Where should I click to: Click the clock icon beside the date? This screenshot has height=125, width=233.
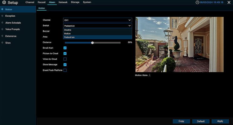point(197,2)
